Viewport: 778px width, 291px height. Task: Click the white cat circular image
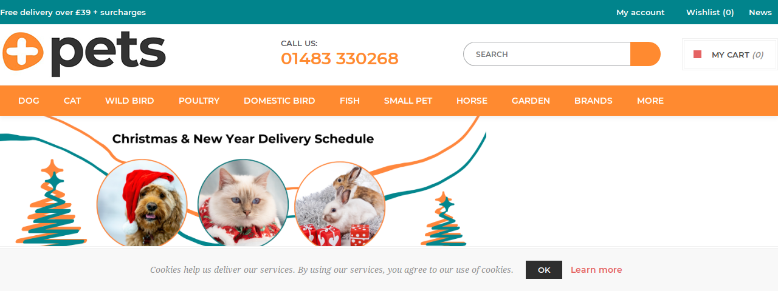(x=243, y=203)
